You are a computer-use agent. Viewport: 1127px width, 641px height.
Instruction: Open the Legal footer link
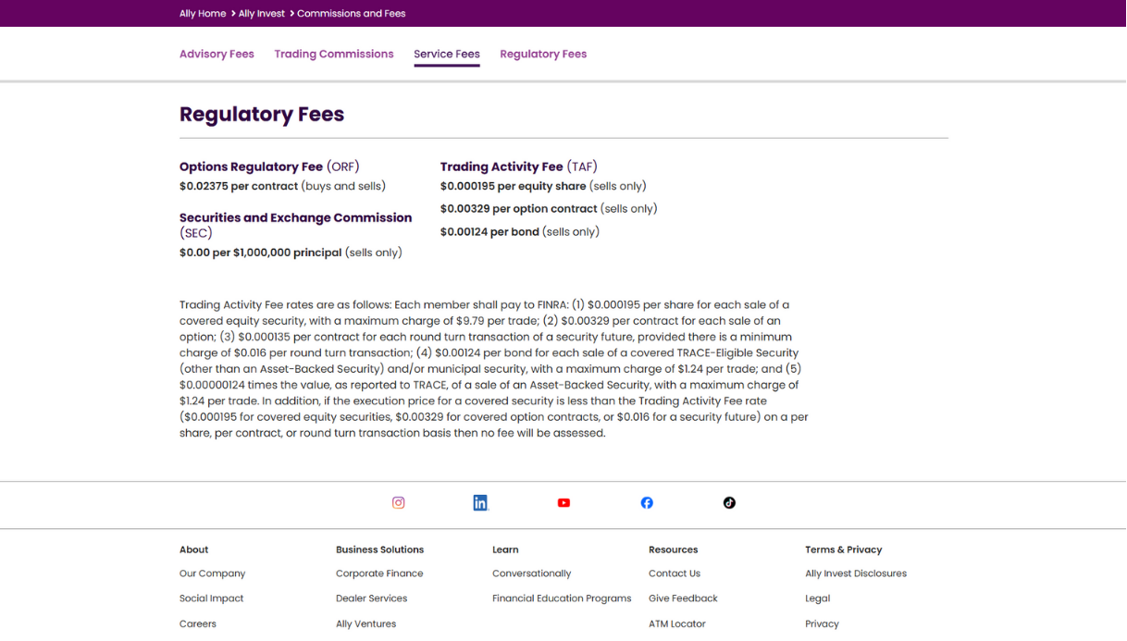tap(818, 598)
